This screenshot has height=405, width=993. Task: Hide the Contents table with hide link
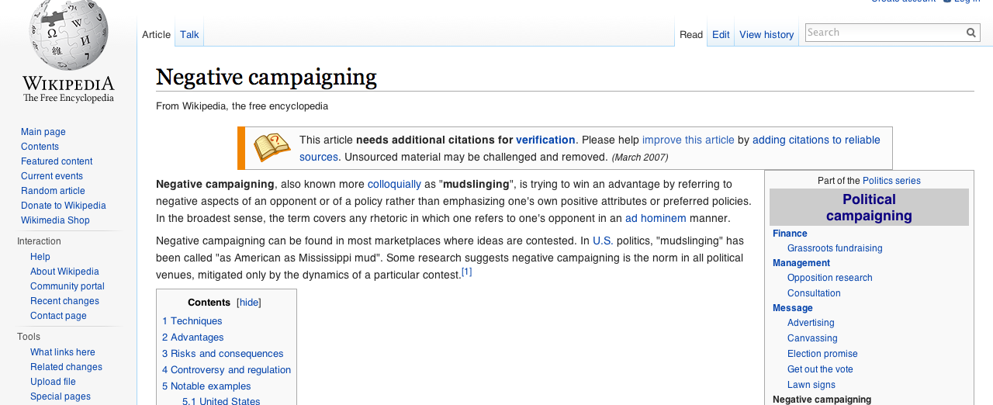(x=249, y=303)
